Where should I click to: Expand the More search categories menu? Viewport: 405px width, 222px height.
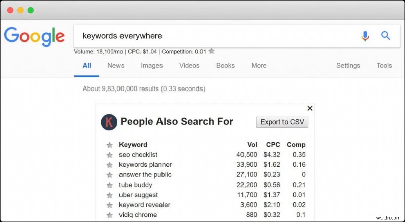coord(259,66)
